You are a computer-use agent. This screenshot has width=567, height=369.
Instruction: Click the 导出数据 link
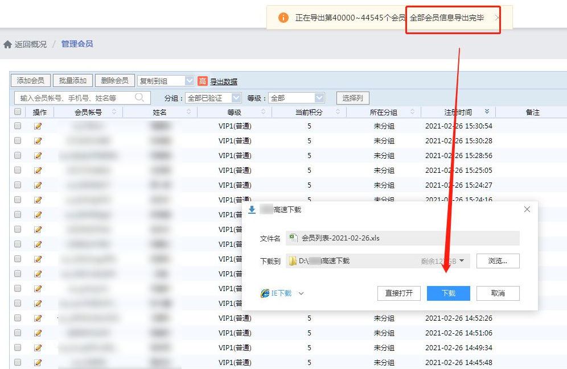tap(224, 82)
